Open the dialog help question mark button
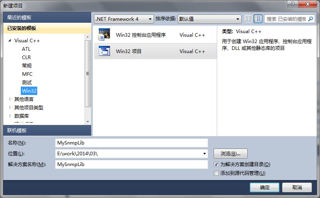Viewport: 320px width, 198px height. pyautogui.click(x=293, y=4)
